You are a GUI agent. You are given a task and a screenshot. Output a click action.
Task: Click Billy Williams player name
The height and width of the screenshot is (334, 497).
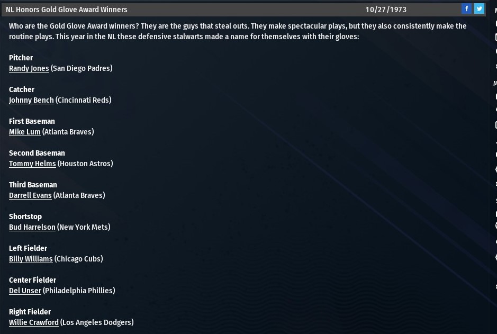(x=31, y=259)
